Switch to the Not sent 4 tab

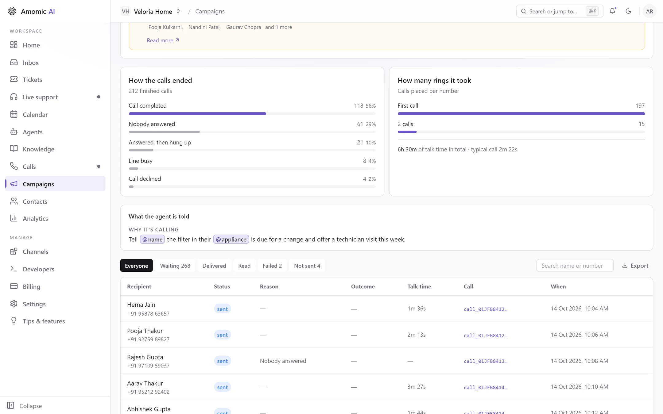coord(307,266)
